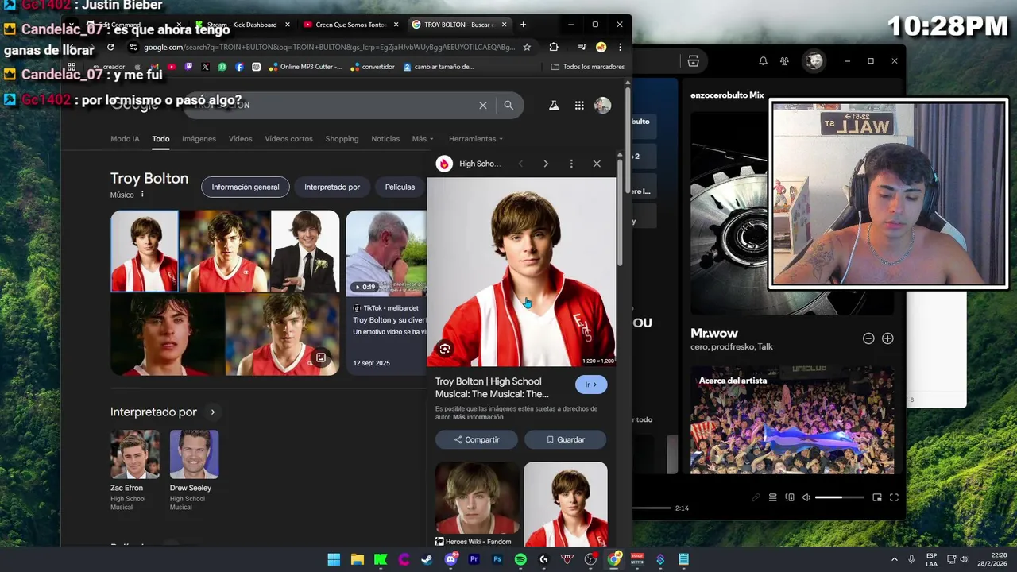
Task: Open Spotify profile avatar
Action: coord(814,61)
